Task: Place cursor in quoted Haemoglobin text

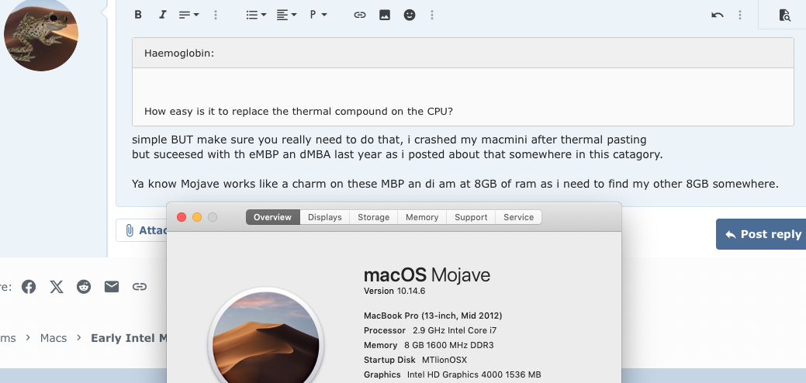Action: click(298, 111)
